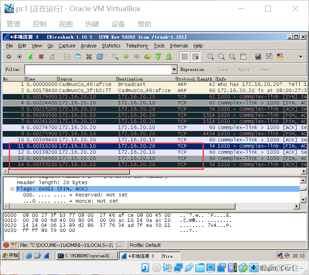The width and height of the screenshot is (309, 275).
Task: Click VirtualBox hard disk status icon
Action: coord(145,268)
